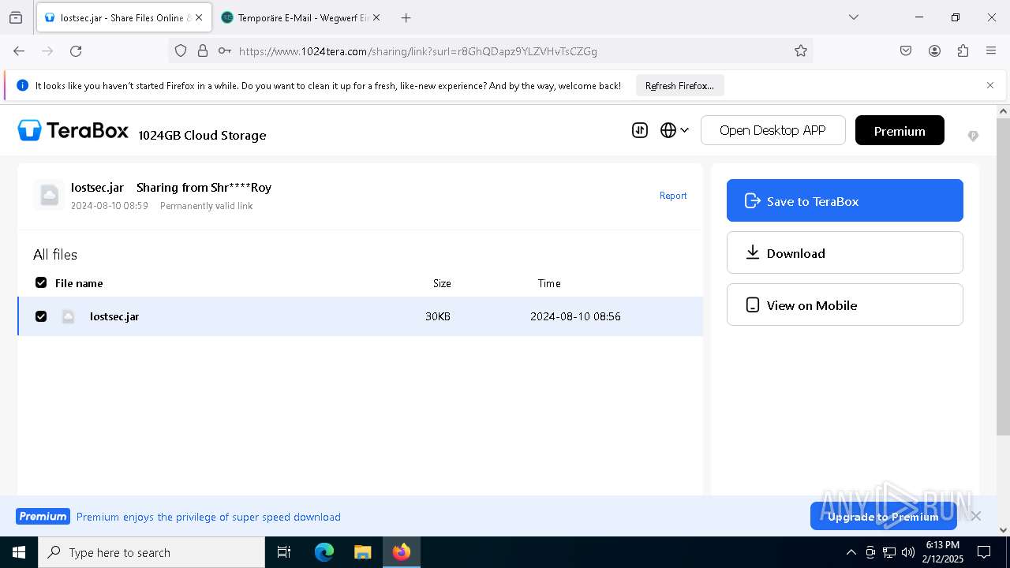Click the Premium button
The width and height of the screenshot is (1010, 568).
(x=900, y=130)
